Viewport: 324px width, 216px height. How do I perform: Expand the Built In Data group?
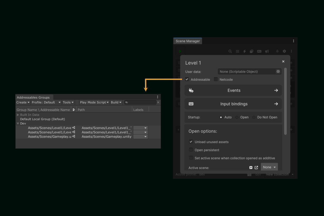point(18,115)
